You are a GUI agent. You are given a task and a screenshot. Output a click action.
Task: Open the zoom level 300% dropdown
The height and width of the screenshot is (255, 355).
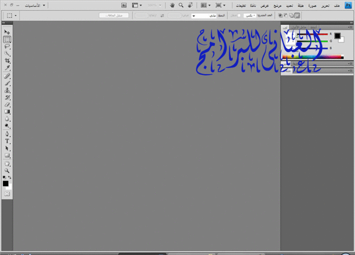pos(154,5)
